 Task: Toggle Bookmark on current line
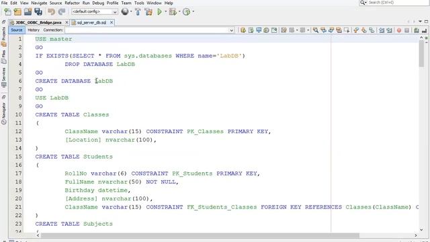coord(372,30)
